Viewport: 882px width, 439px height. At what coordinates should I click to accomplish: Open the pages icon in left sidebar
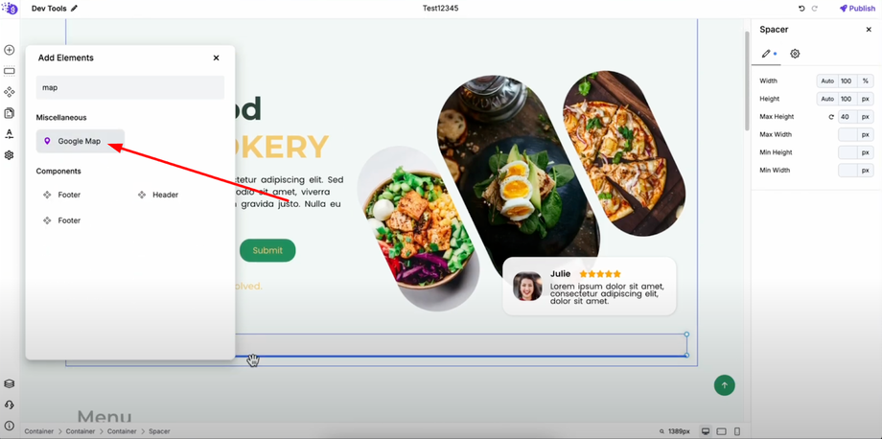click(9, 113)
